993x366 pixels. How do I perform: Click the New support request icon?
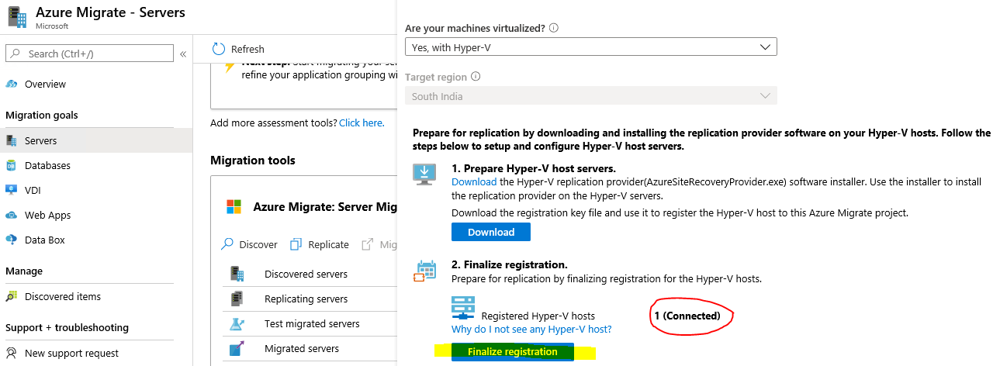click(x=12, y=353)
